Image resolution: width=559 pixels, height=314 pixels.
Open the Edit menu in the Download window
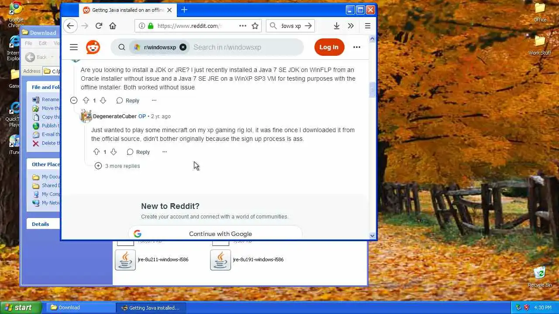point(42,43)
